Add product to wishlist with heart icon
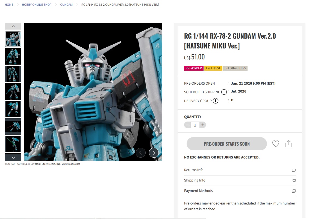 coord(275,144)
